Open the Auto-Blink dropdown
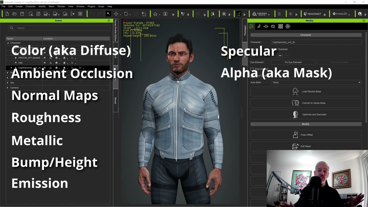This screenshot has width=368, height=207. pos(316,83)
